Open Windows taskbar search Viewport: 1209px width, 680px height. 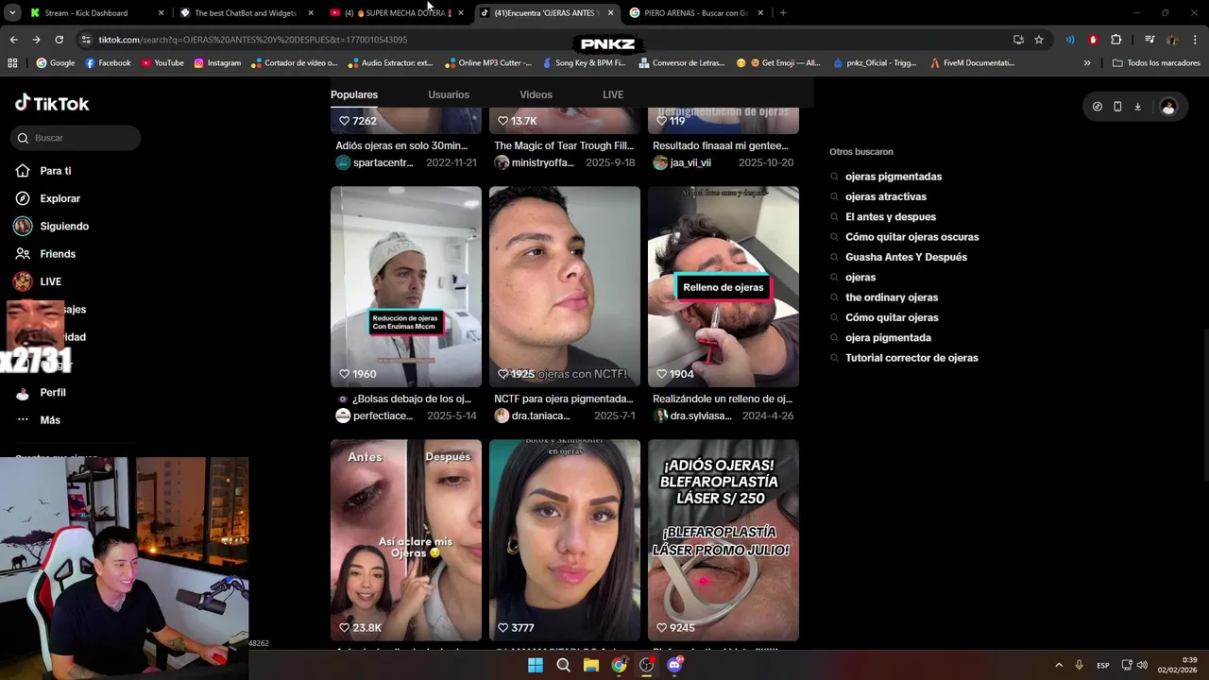tap(563, 665)
